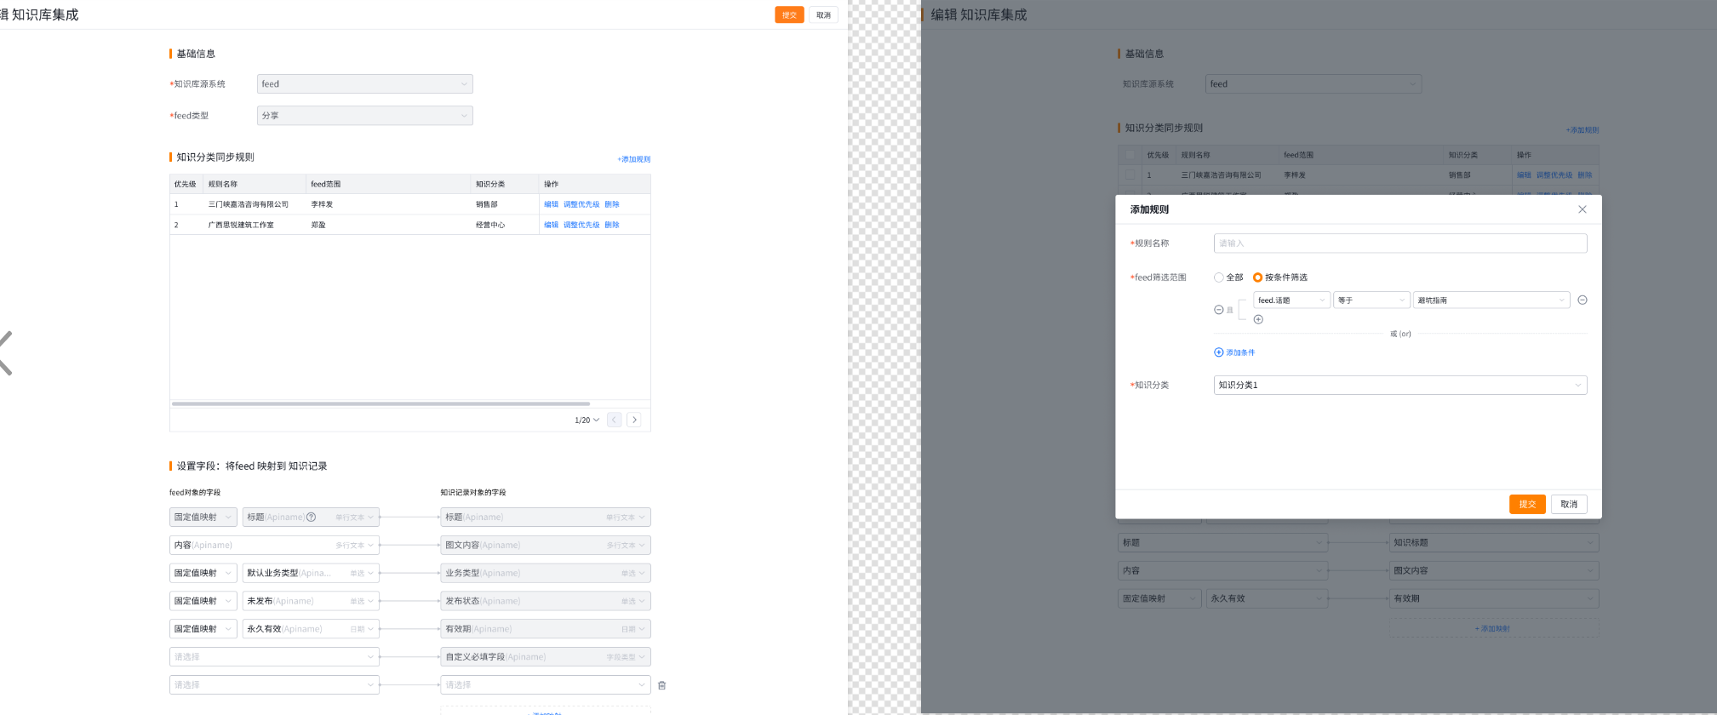The height and width of the screenshot is (715, 1717).
Task: Click the 添加条件 plus link in the dialog
Action: [1234, 352]
